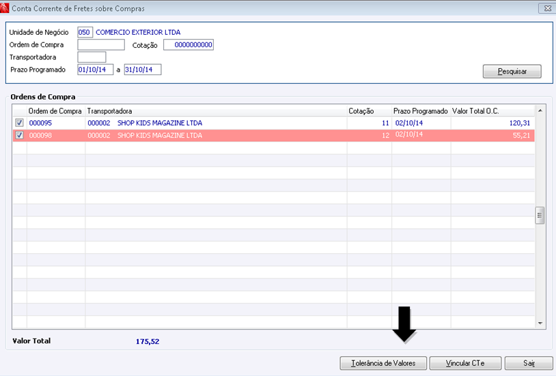Click the Cotação input field
Viewport: 556px width, 376px height.
coord(189,44)
